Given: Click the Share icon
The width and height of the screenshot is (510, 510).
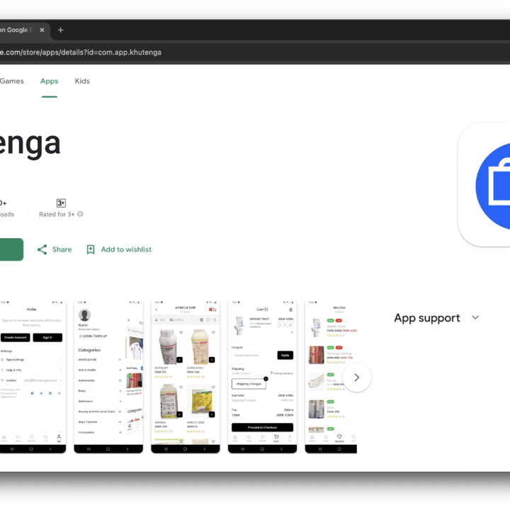Looking at the screenshot, I should [x=42, y=249].
